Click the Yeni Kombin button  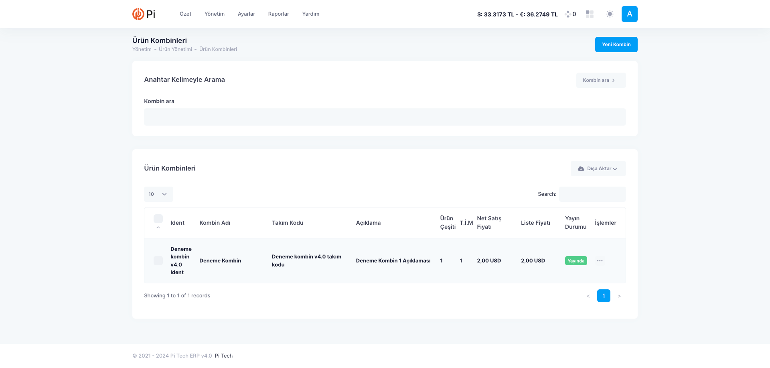(x=616, y=45)
